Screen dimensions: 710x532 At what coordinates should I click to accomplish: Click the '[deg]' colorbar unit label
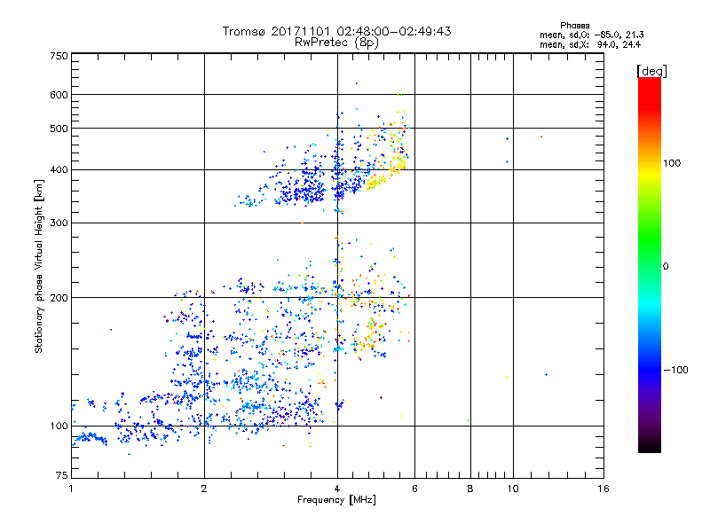651,71
